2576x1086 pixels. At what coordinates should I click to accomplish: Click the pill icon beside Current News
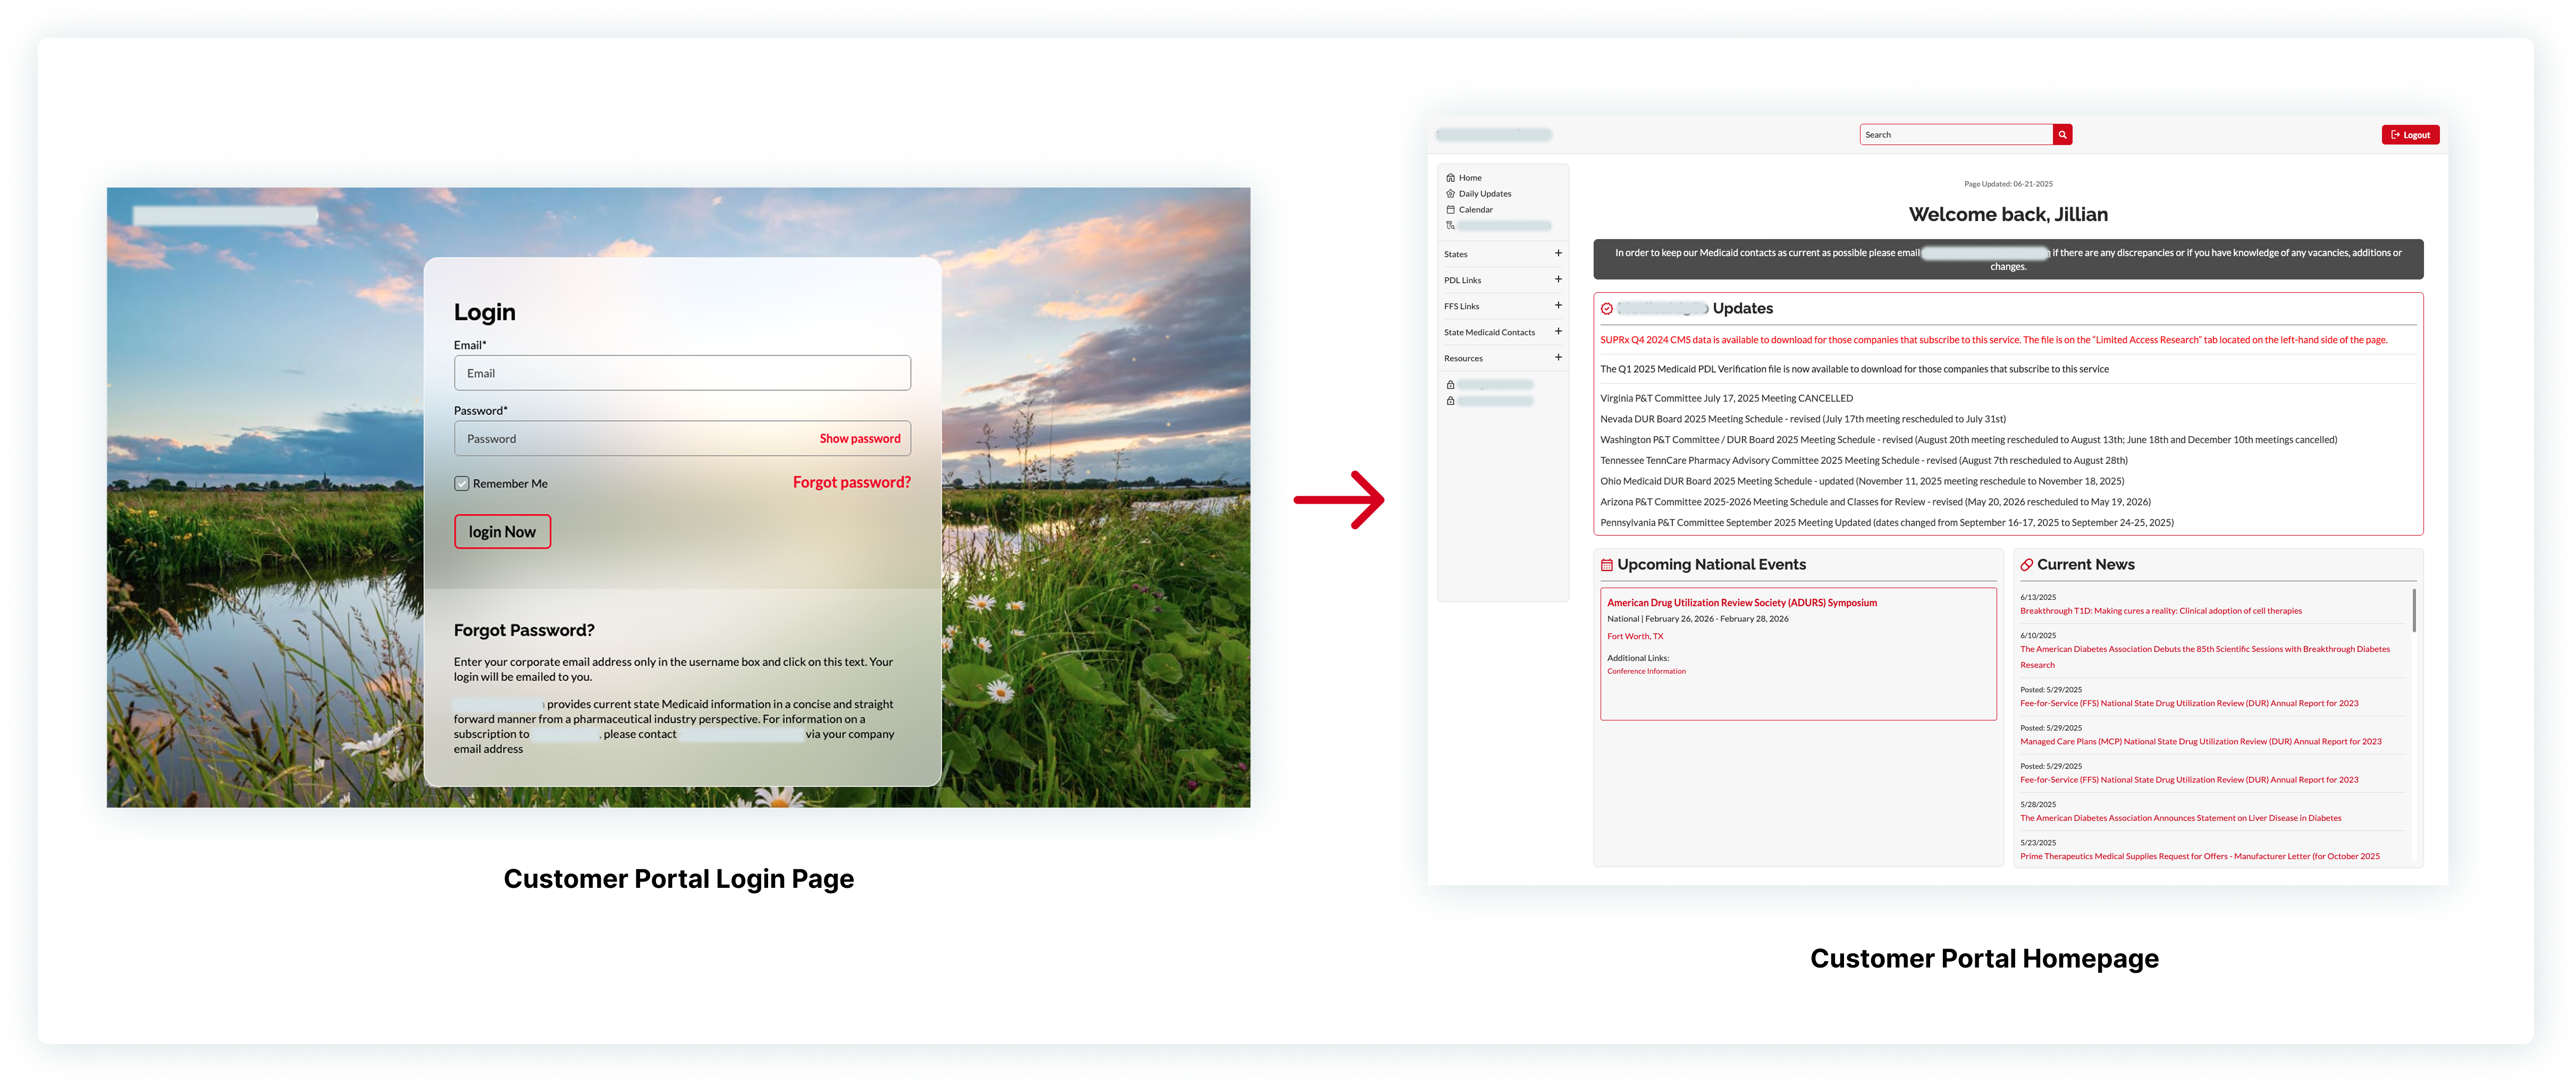coord(2027,565)
